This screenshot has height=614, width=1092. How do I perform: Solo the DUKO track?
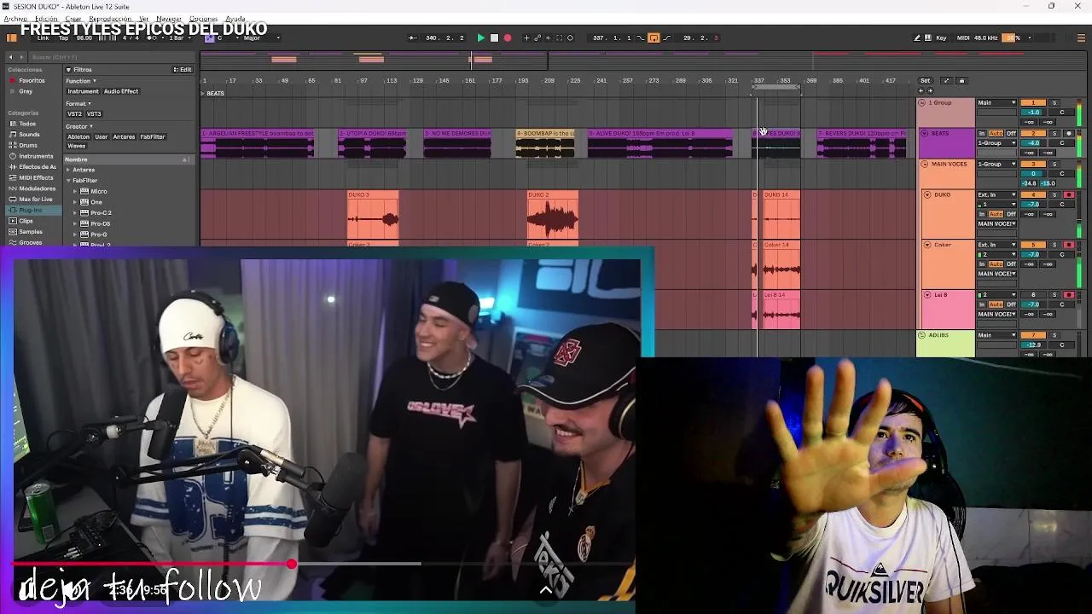[1054, 194]
